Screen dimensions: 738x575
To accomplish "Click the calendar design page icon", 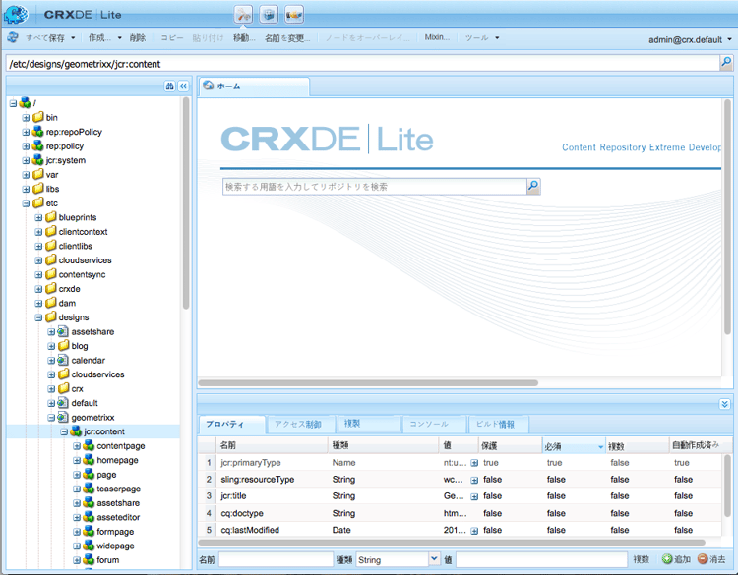I will (x=63, y=360).
